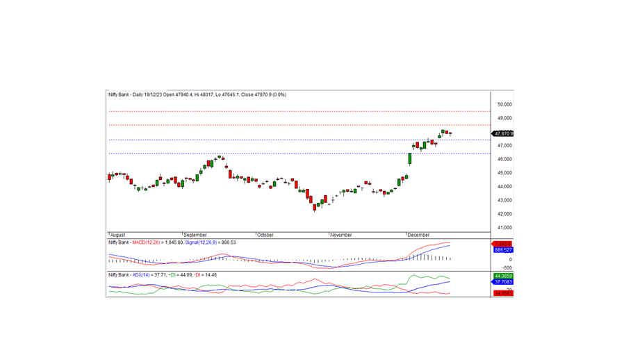The width and height of the screenshot is (617, 364).
Task: Click the chart title 'Nifty Bank - Daily 19/12/23'
Action: pos(135,95)
